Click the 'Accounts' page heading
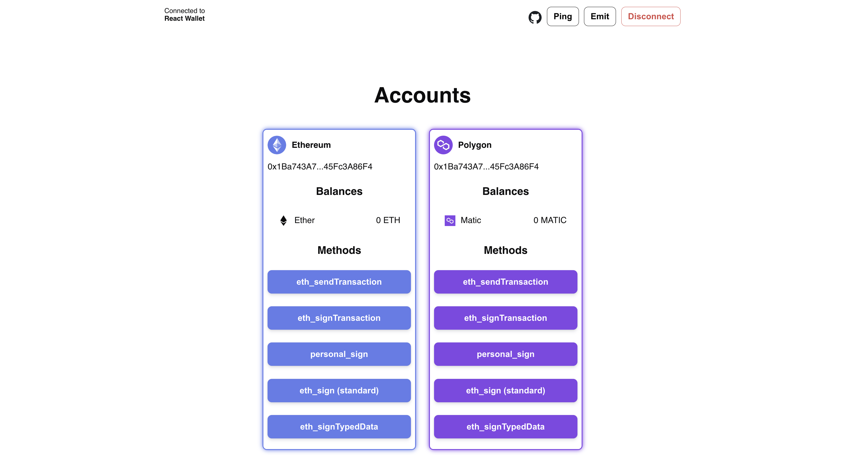The width and height of the screenshot is (845, 455). pos(423,95)
